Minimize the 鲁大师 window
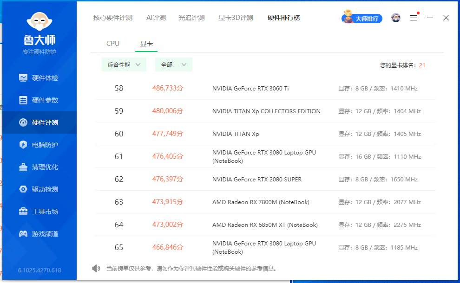The width and height of the screenshot is (460, 283). coord(430,18)
